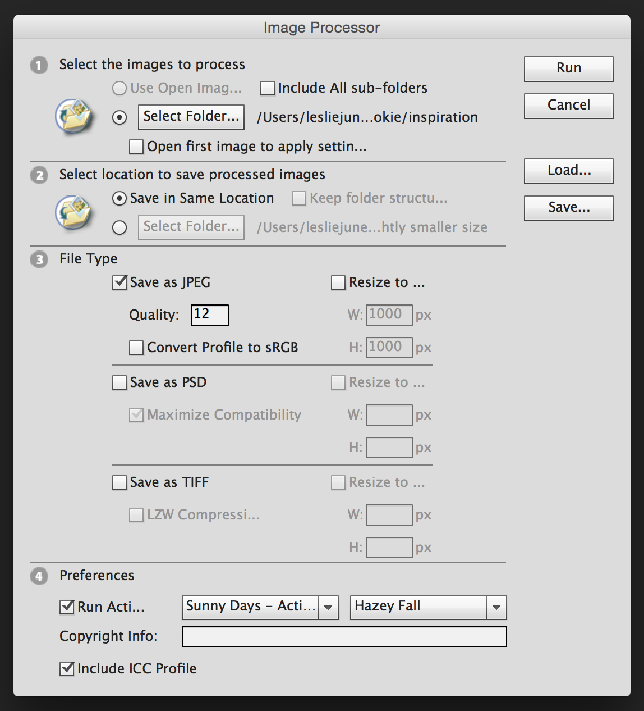
Task: Click Run to process images
Action: (568, 68)
